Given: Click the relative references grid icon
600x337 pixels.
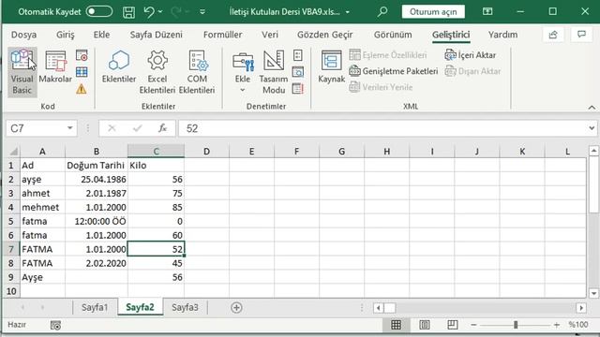Looking at the screenshot, I should [82, 72].
